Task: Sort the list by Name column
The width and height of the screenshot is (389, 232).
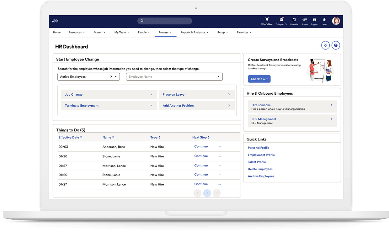Action: pyautogui.click(x=108, y=137)
